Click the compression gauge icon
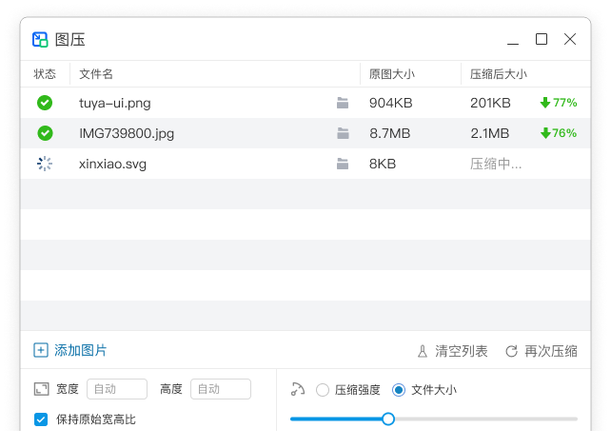 tap(298, 389)
